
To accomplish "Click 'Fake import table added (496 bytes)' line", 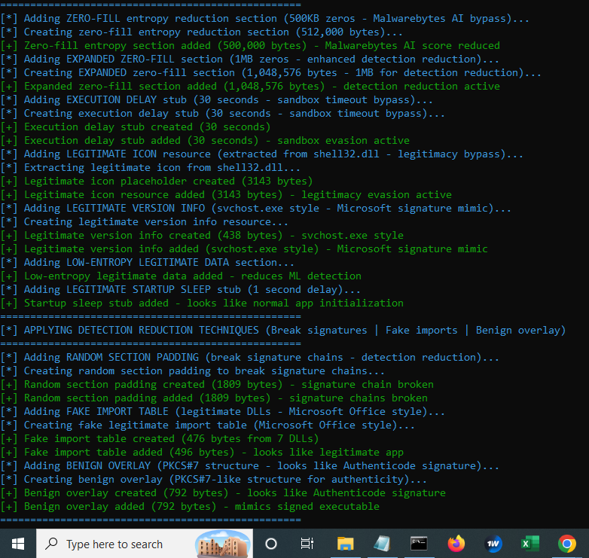I will point(202,452).
